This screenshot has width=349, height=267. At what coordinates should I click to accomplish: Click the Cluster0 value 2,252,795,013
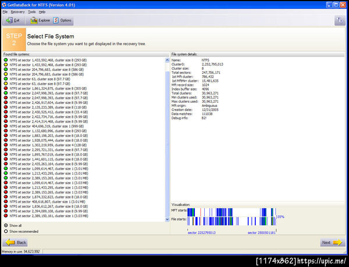pyautogui.click(x=212, y=64)
